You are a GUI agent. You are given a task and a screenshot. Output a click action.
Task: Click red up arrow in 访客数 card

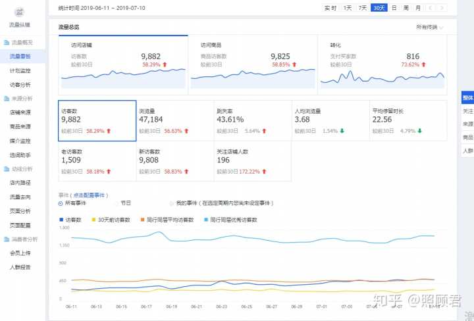pyautogui.click(x=109, y=131)
